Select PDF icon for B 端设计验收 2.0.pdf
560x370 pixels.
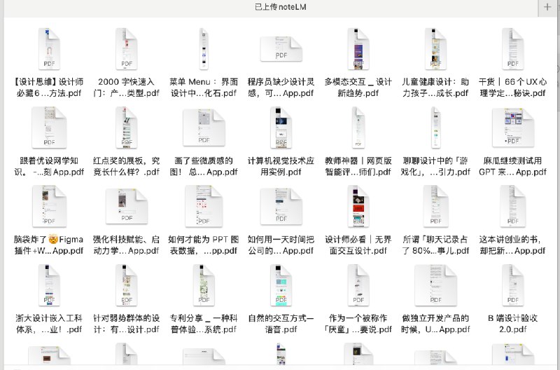coord(513,285)
